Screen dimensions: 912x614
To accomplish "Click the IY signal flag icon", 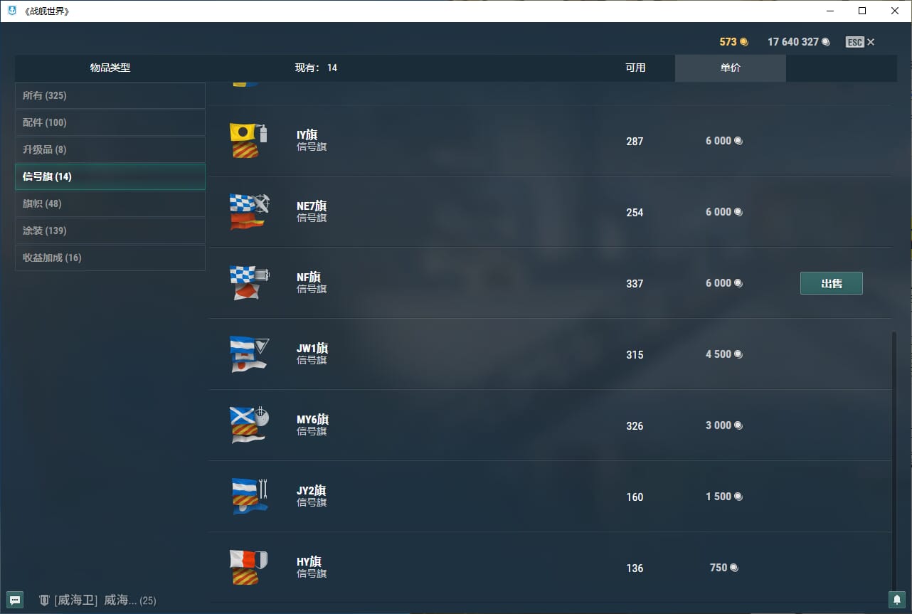I will click(x=248, y=140).
